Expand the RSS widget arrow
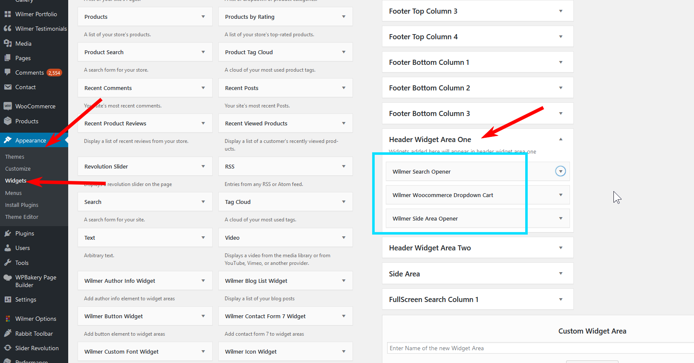The image size is (694, 363). tap(344, 166)
